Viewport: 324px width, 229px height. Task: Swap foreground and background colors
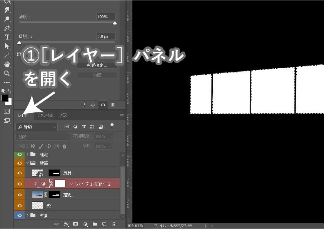10,91
